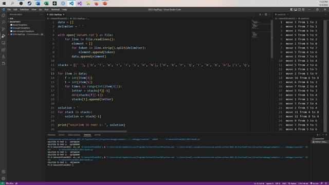Open the Search view in activity bar
The image size is (329, 185).
coord(4,22)
